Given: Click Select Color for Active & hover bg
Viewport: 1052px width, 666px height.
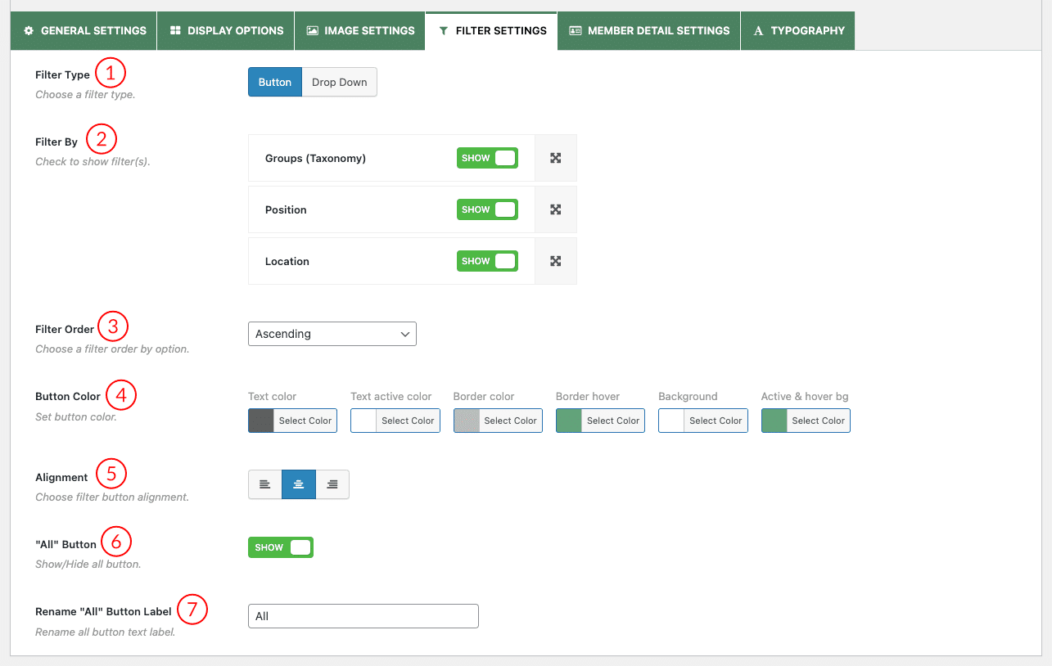Looking at the screenshot, I should pos(819,421).
